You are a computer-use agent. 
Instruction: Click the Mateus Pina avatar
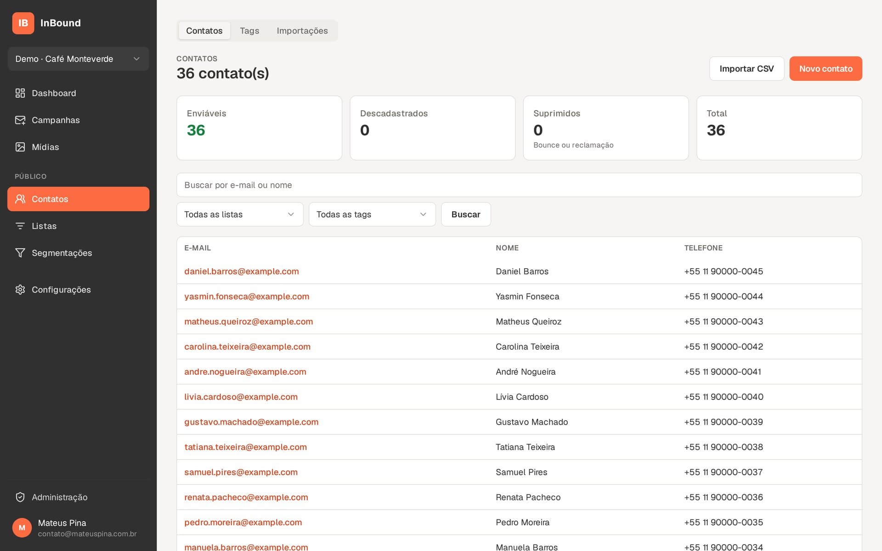[22, 528]
